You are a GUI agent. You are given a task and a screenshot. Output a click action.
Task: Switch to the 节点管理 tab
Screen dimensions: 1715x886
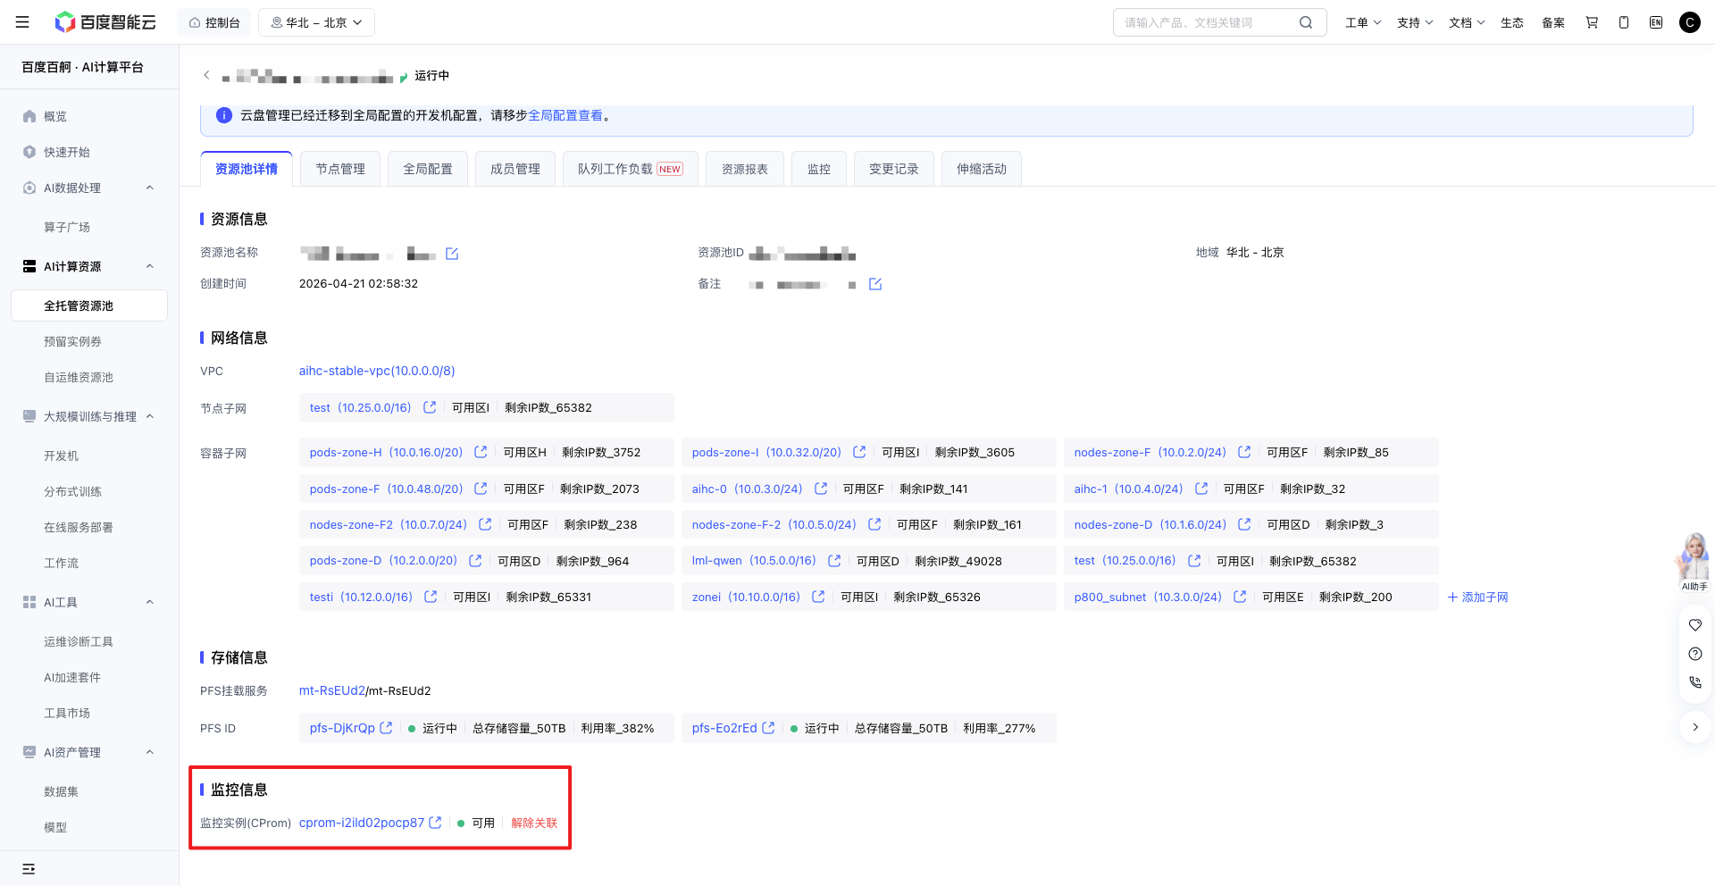340,169
